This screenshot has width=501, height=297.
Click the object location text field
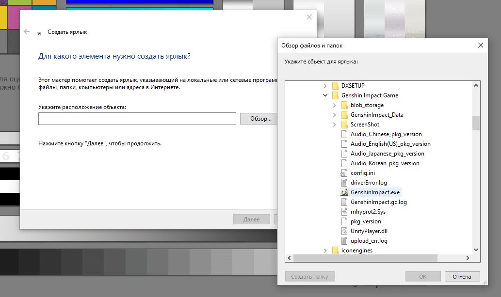pos(137,119)
